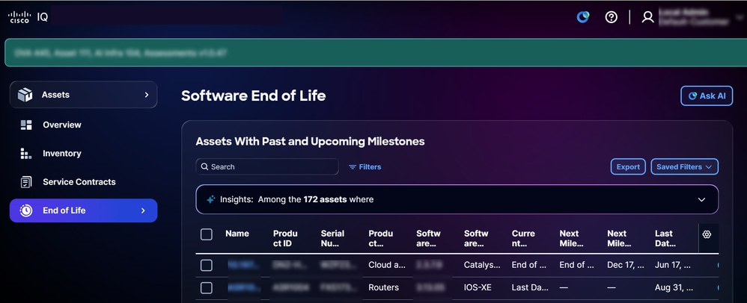Open the Assets sidebar section
The height and width of the screenshot is (303, 747).
point(83,95)
